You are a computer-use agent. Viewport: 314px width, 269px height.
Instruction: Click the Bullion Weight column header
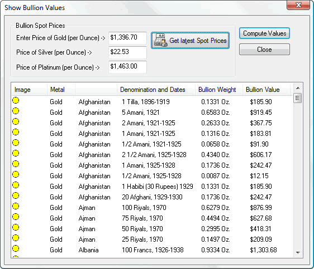(x=219, y=90)
